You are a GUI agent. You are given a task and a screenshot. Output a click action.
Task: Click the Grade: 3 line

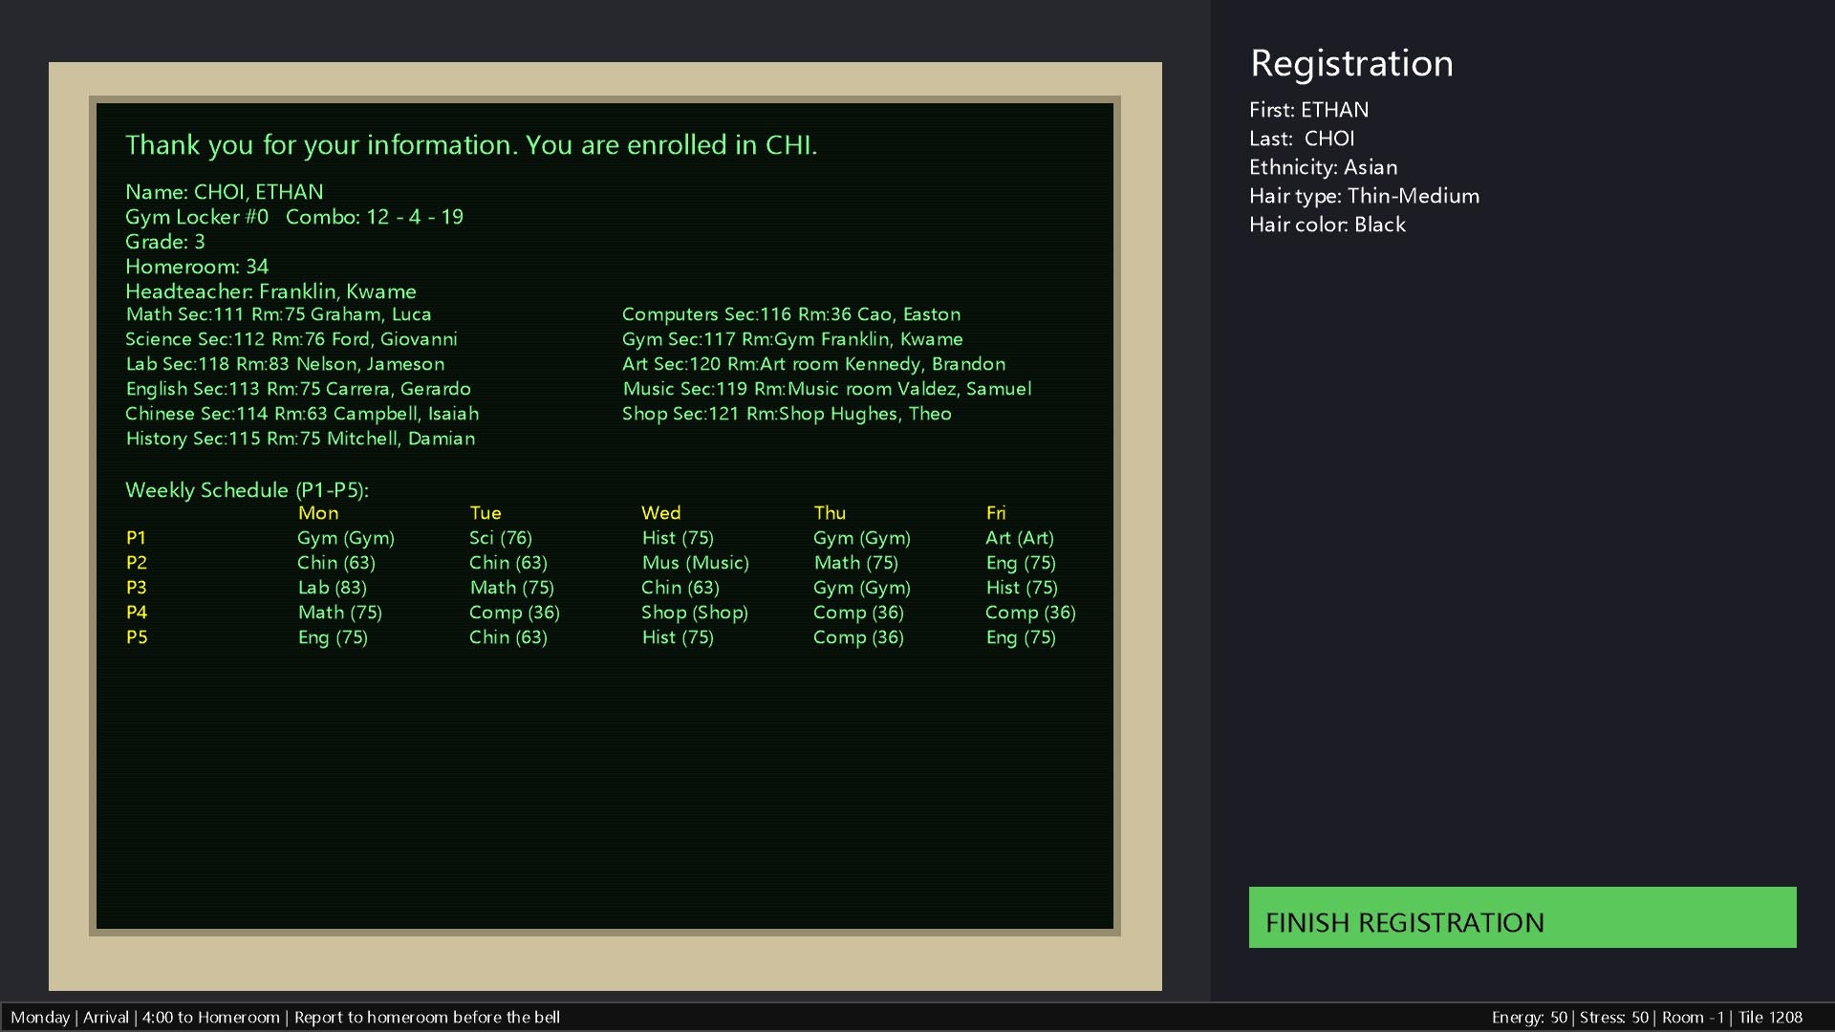(165, 242)
